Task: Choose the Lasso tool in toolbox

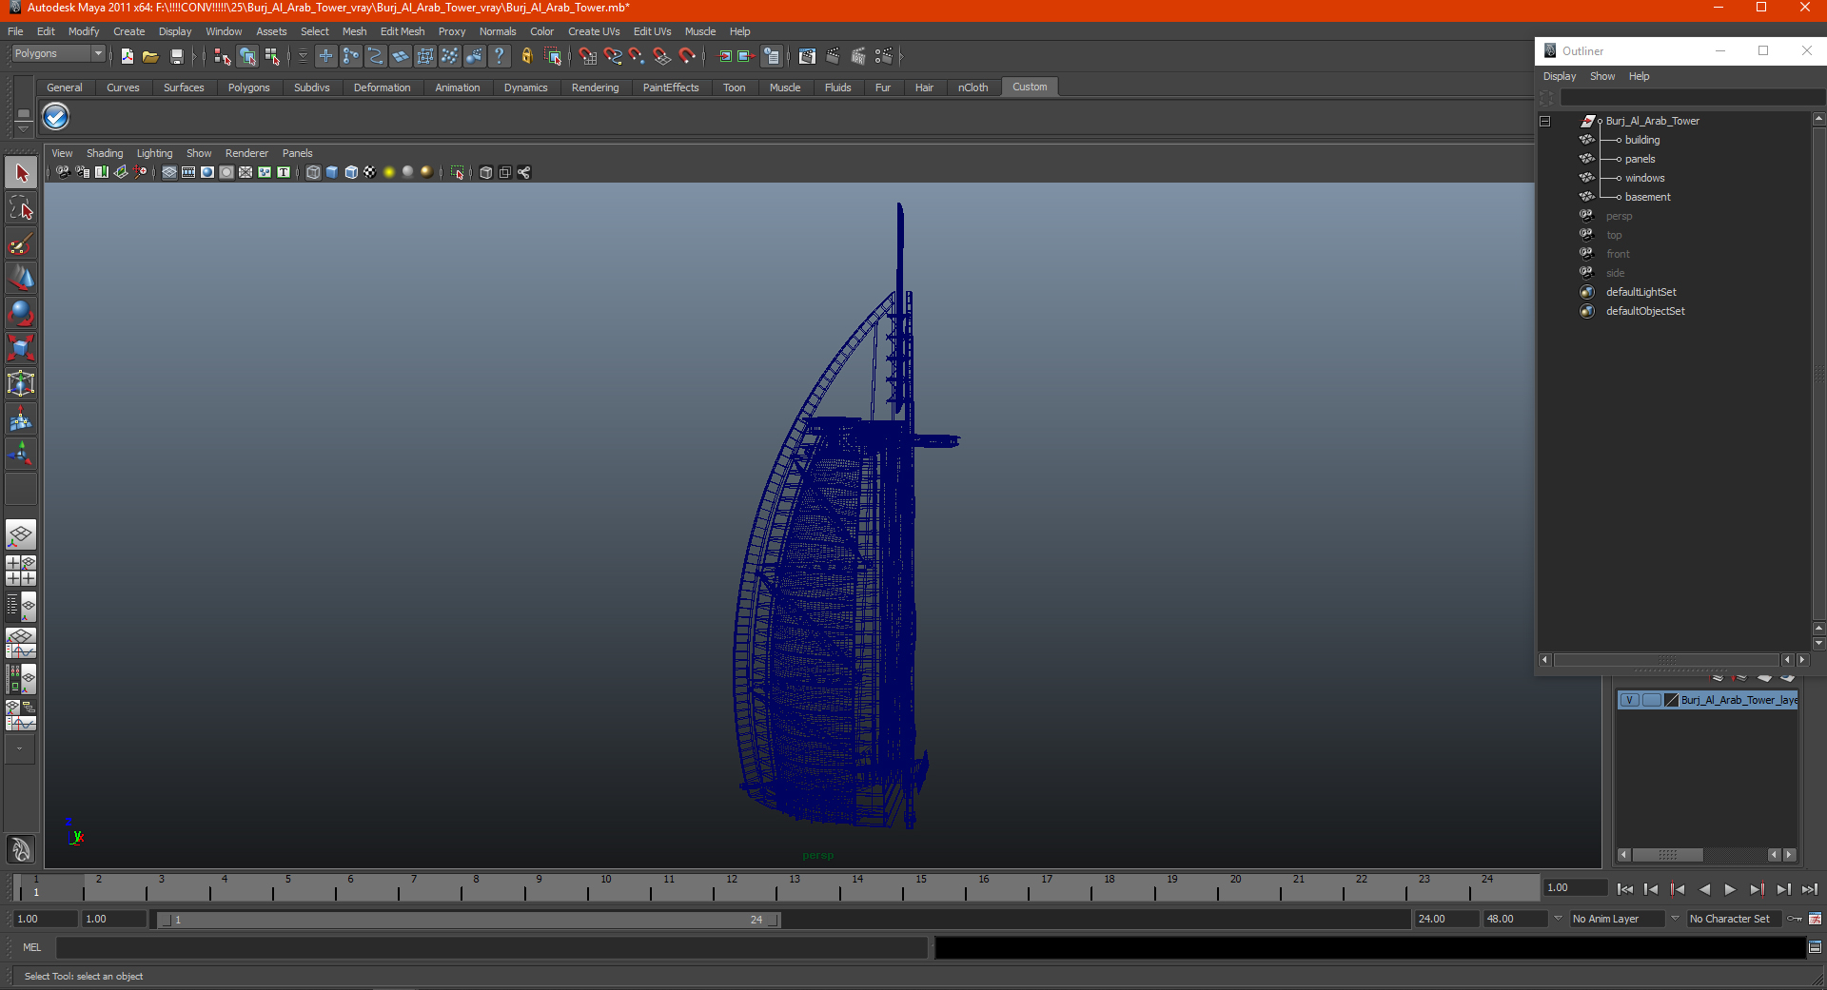Action: 21,208
